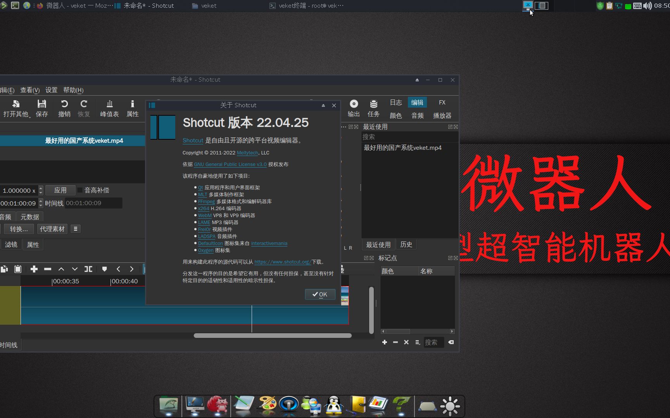Click the Proxy (代理素材) button
Image resolution: width=670 pixels, height=418 pixels.
tap(52, 229)
